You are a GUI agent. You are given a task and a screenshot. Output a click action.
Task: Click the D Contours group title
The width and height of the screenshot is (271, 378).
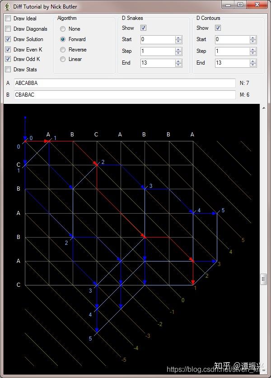click(208, 18)
